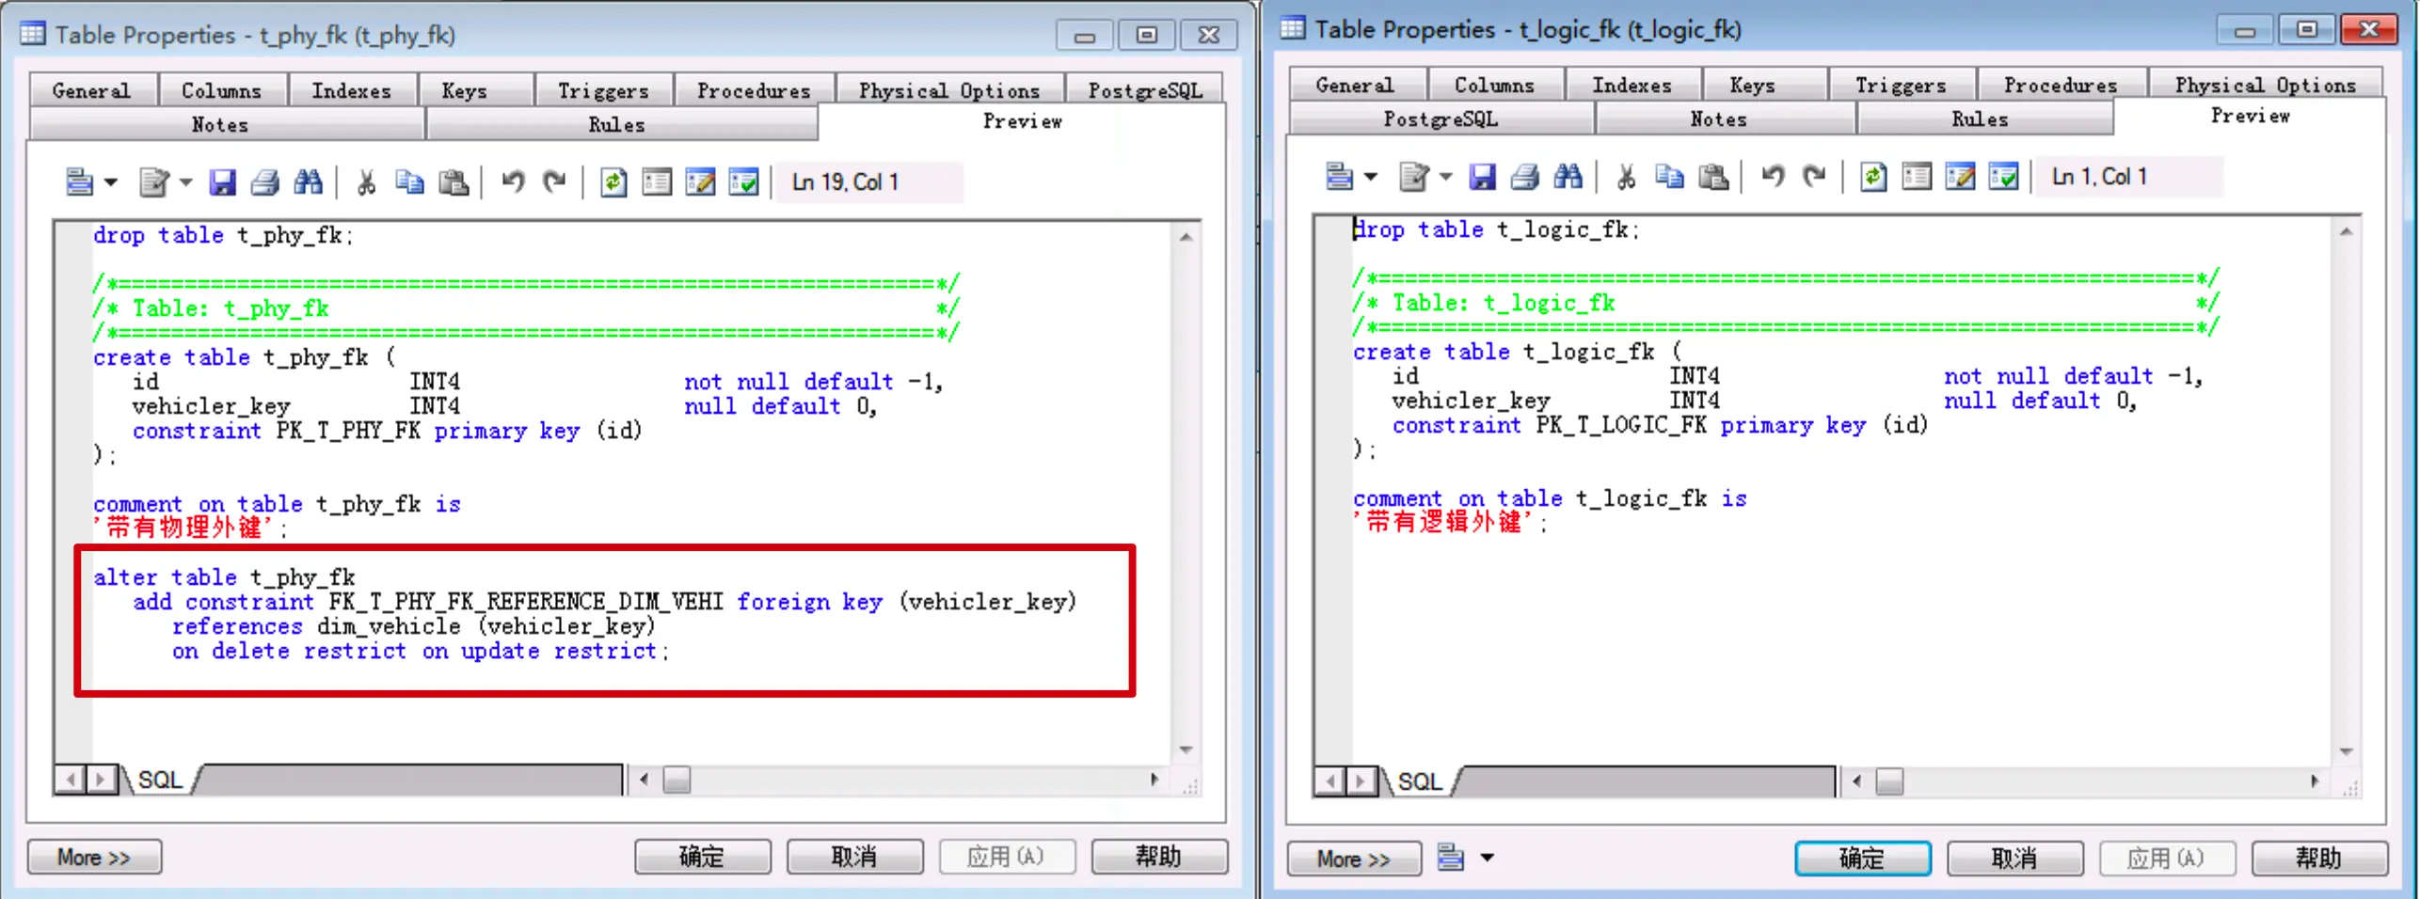
Task: Open edit-with dropdown arrow in t_phy_fk toolbar
Action: (186, 182)
